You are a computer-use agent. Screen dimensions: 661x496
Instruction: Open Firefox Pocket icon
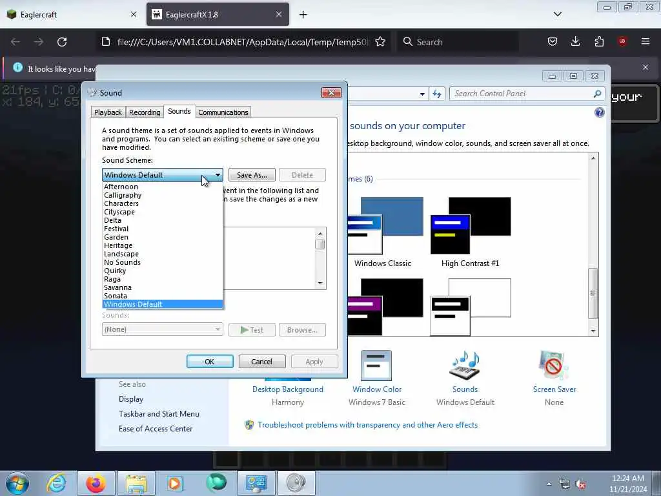click(x=553, y=41)
